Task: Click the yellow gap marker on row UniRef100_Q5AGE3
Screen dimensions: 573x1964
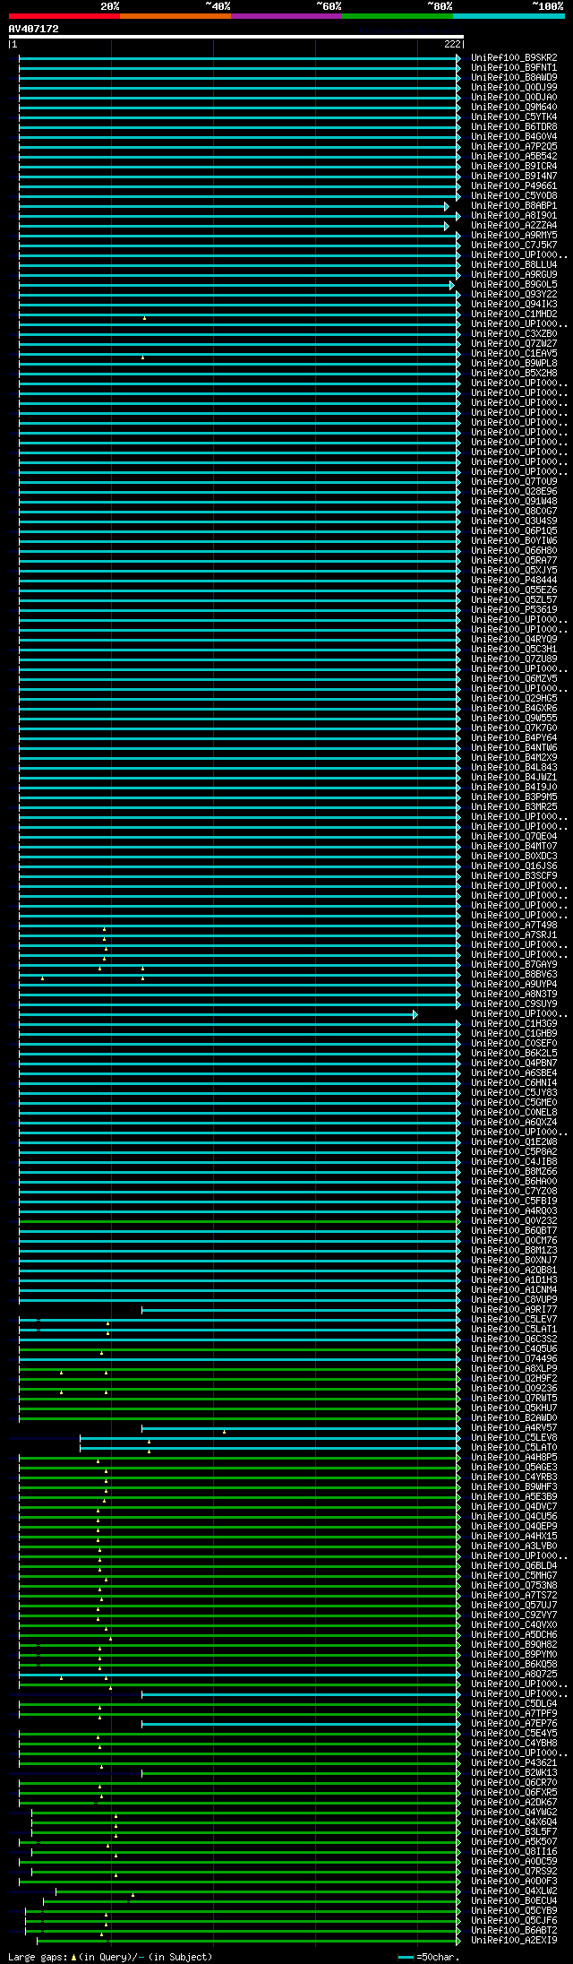Action: tap(106, 1470)
